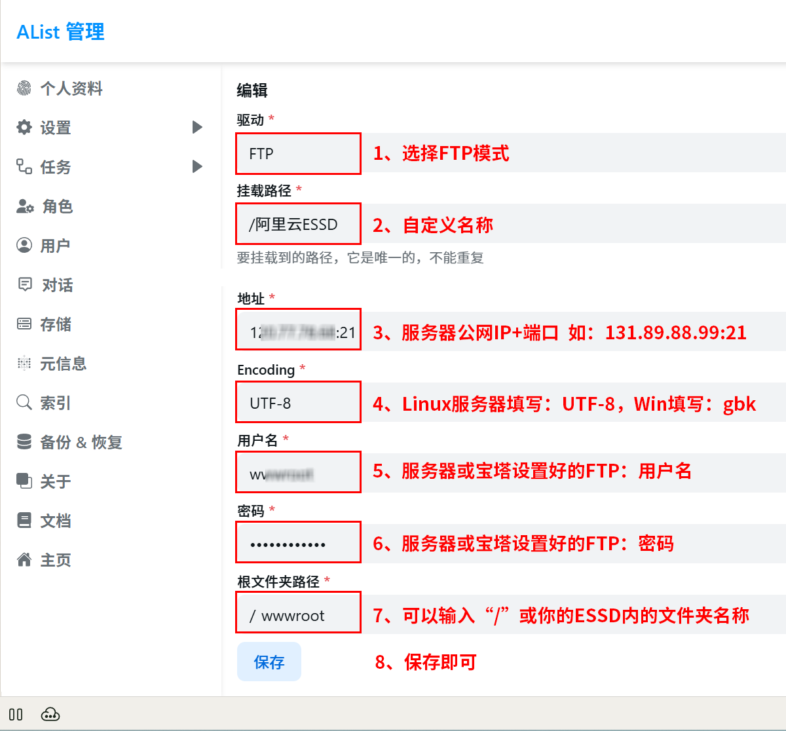This screenshot has width=786, height=731.
Task: Click the 用户 user avatar icon
Action: pos(24,245)
